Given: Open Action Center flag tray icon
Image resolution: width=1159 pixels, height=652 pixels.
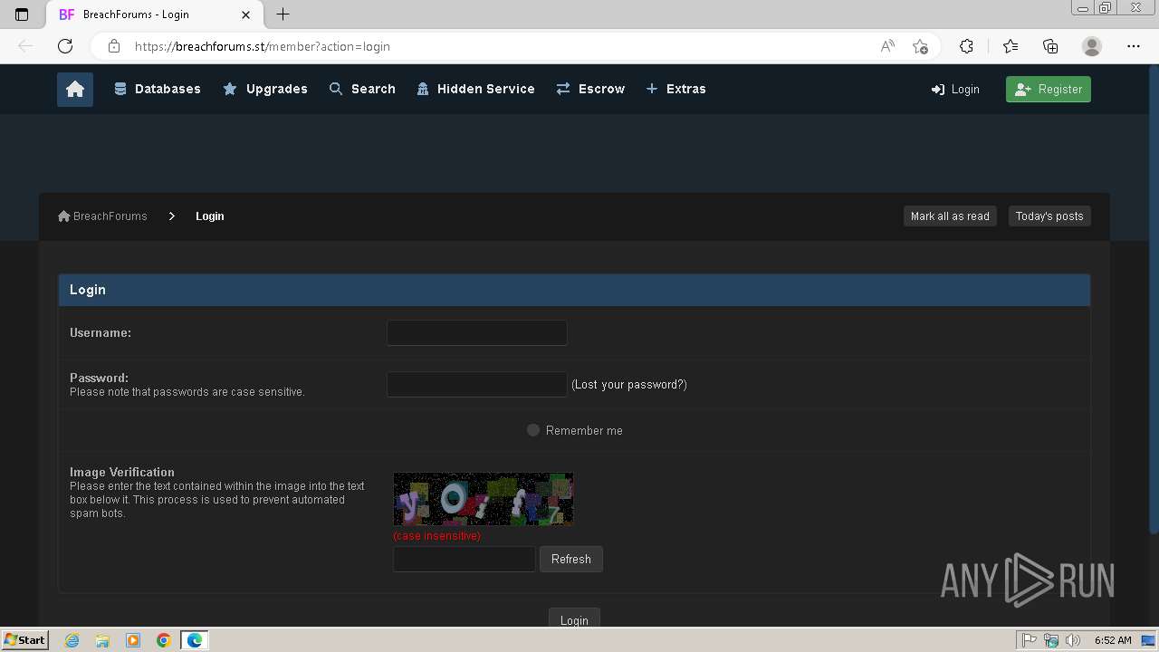Looking at the screenshot, I should point(1030,640).
